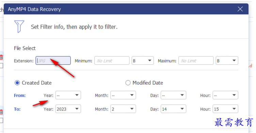256x133 pixels.
Task: Open the From Month dropdown
Action: 123,95
